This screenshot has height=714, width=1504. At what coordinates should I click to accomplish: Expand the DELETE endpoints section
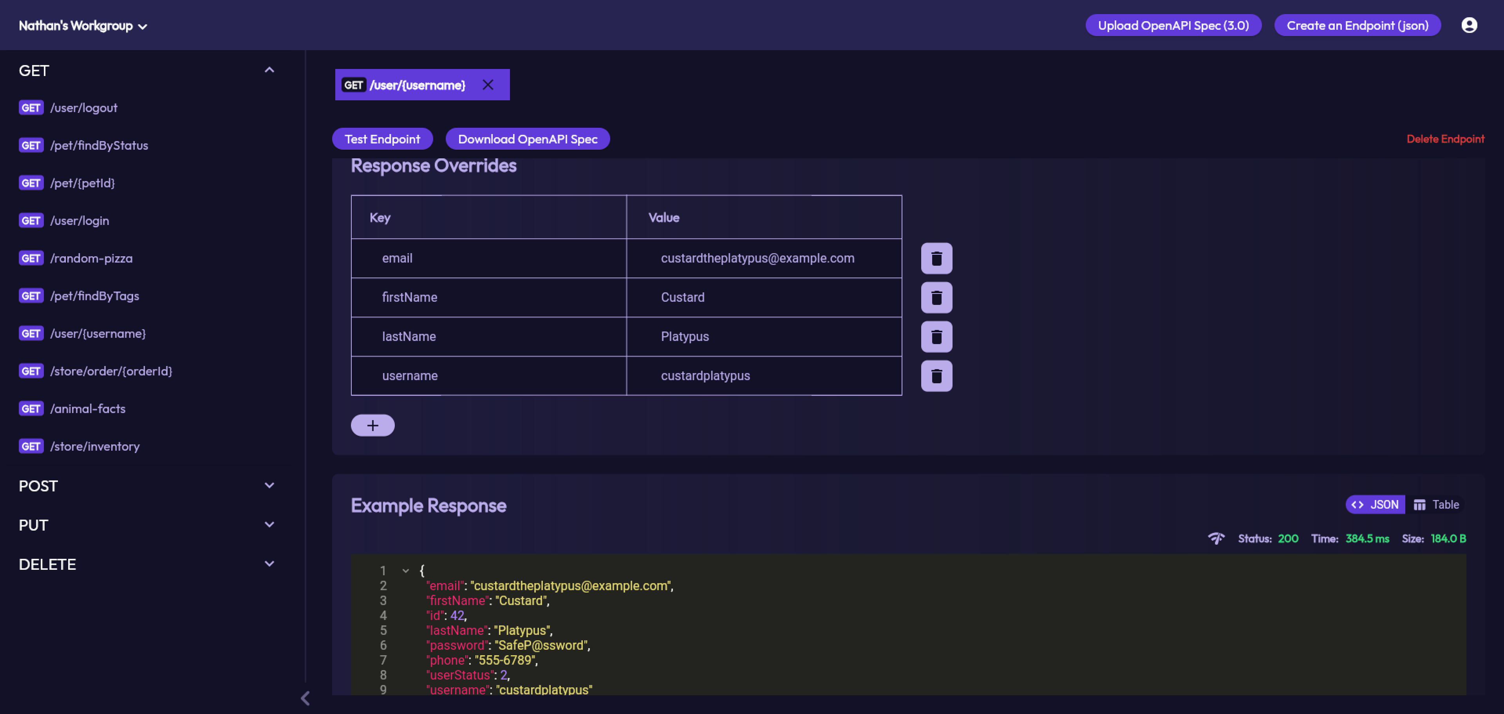pos(269,564)
